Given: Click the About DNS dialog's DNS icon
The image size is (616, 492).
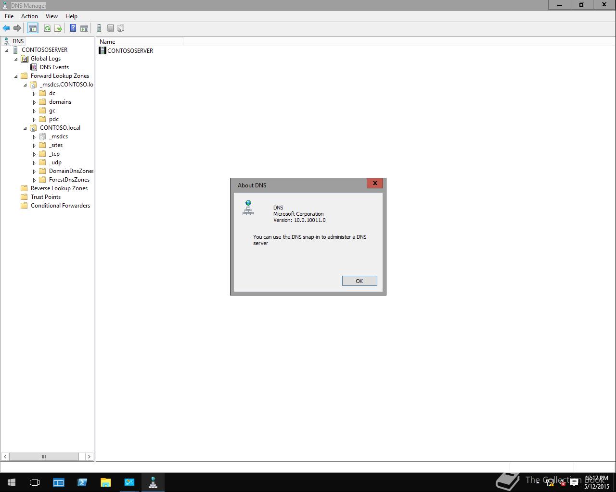Looking at the screenshot, I should [248, 208].
